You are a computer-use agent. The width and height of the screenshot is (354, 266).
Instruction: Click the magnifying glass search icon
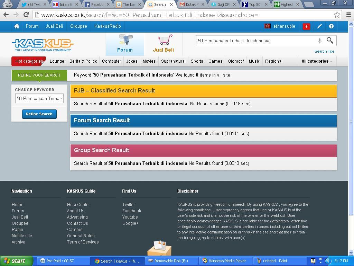[330, 41]
